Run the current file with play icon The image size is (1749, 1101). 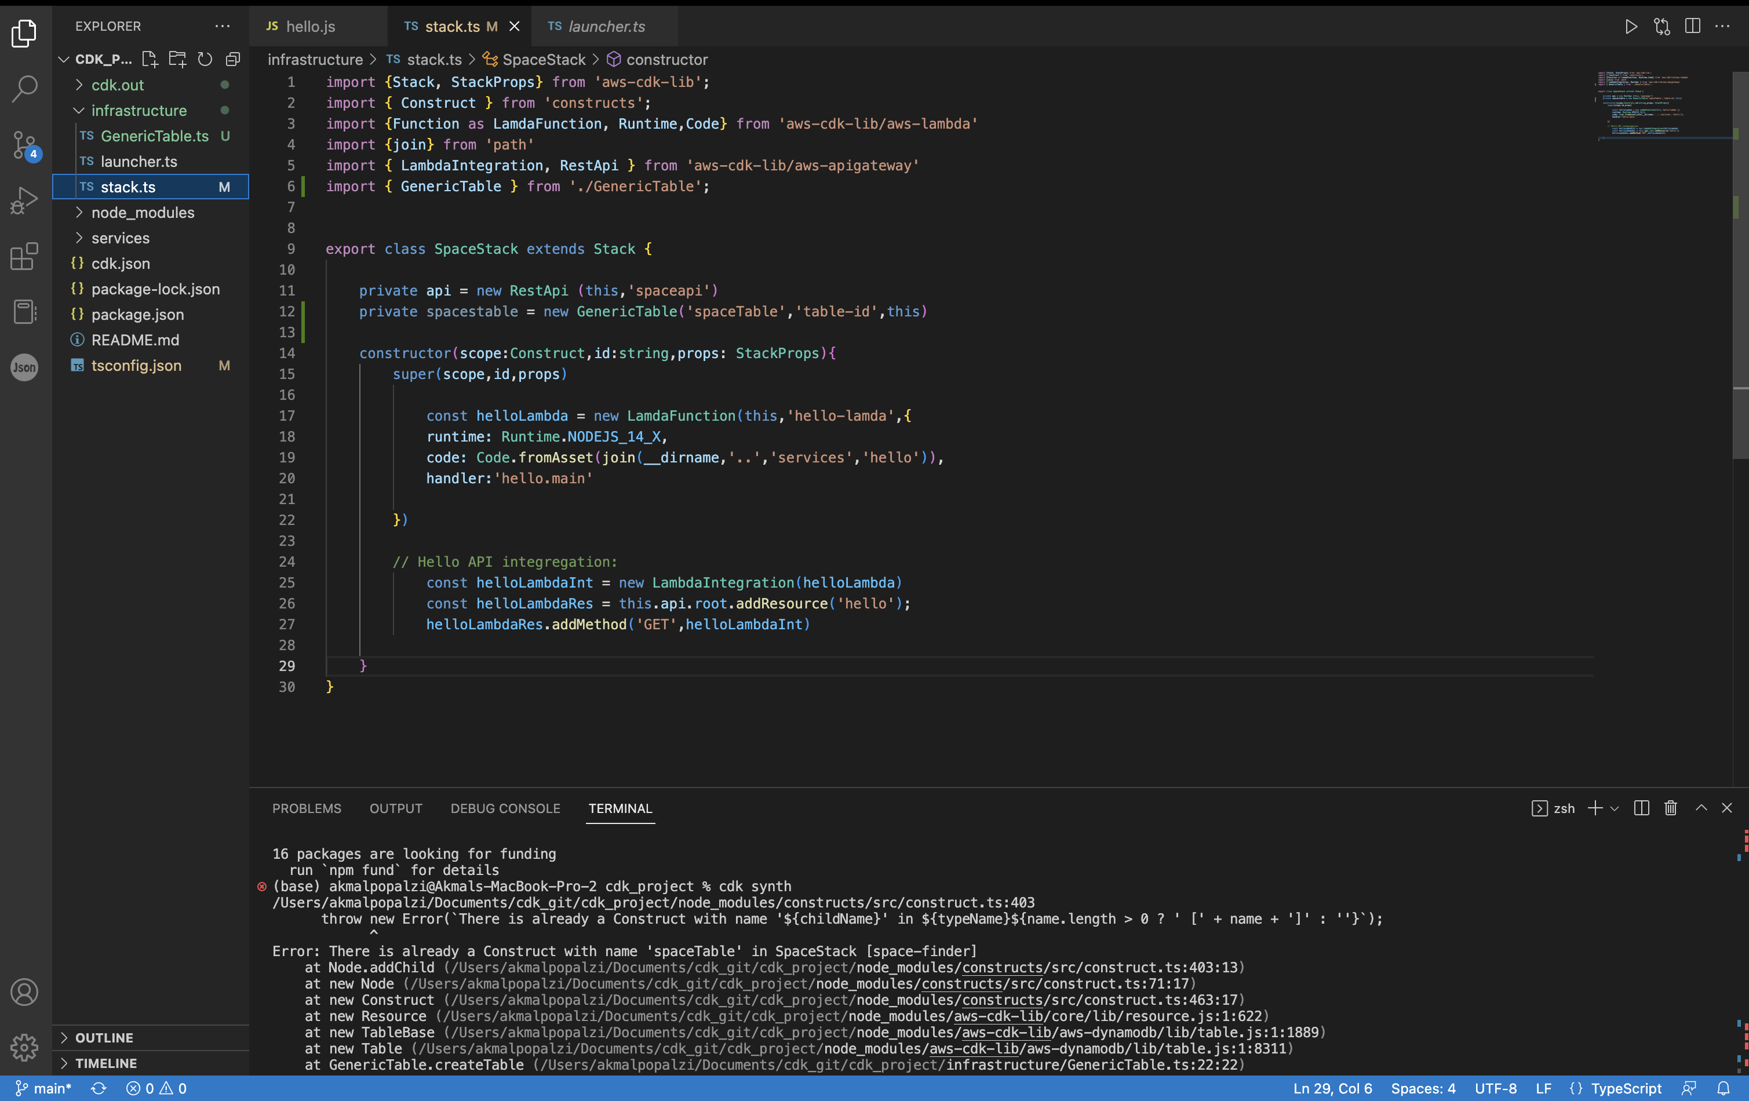pos(1631,27)
